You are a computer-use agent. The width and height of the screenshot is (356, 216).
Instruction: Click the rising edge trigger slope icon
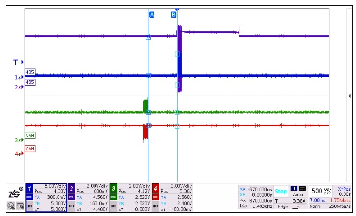point(298,206)
